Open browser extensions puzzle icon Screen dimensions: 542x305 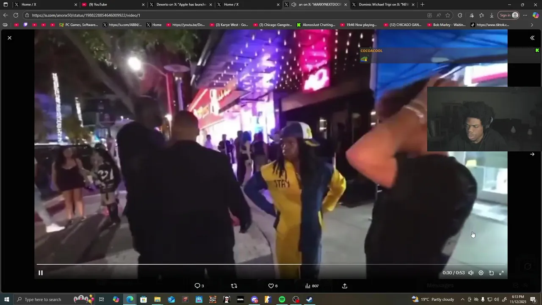point(460,15)
